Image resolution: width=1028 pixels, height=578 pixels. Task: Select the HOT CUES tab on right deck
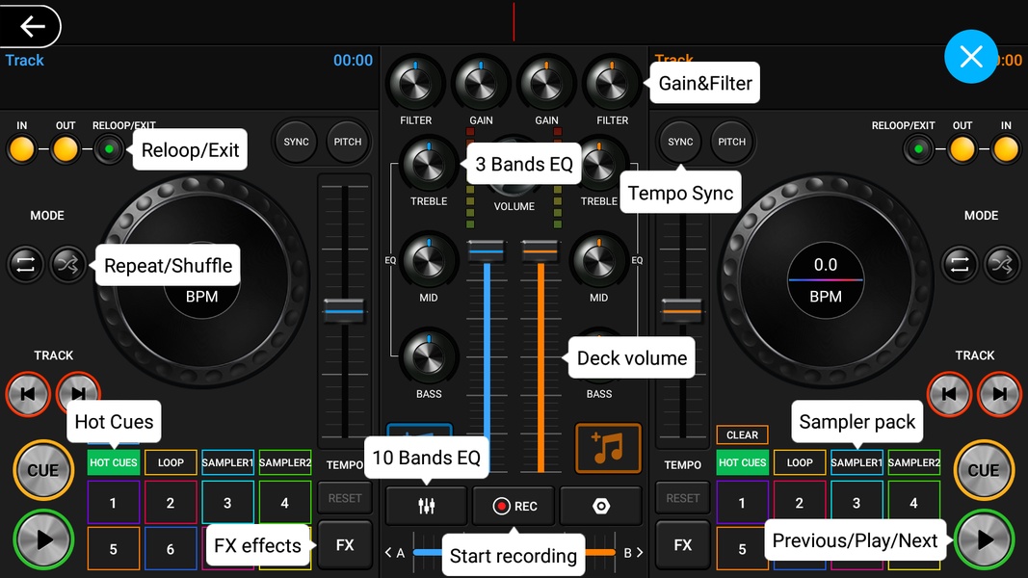point(742,462)
